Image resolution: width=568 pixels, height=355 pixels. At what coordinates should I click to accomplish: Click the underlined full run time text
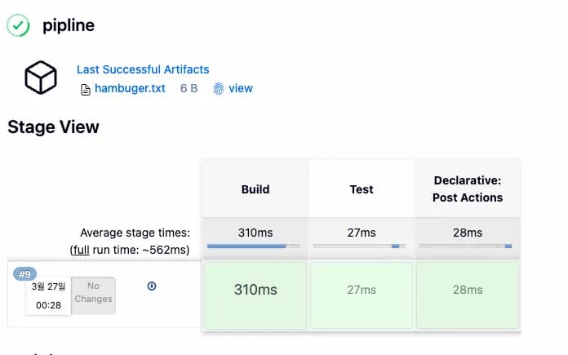pos(82,250)
